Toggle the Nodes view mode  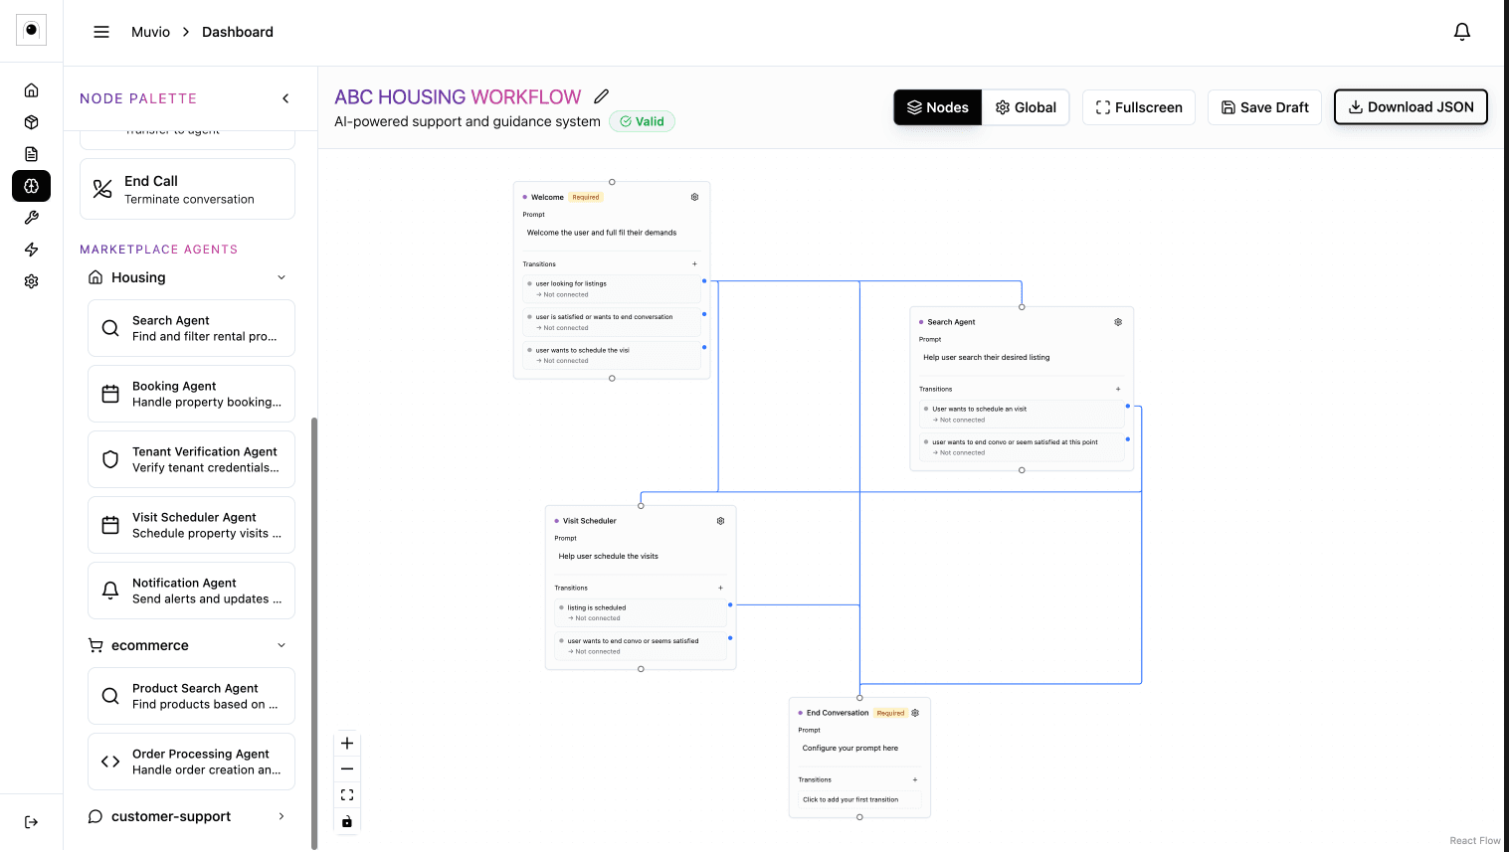point(936,107)
